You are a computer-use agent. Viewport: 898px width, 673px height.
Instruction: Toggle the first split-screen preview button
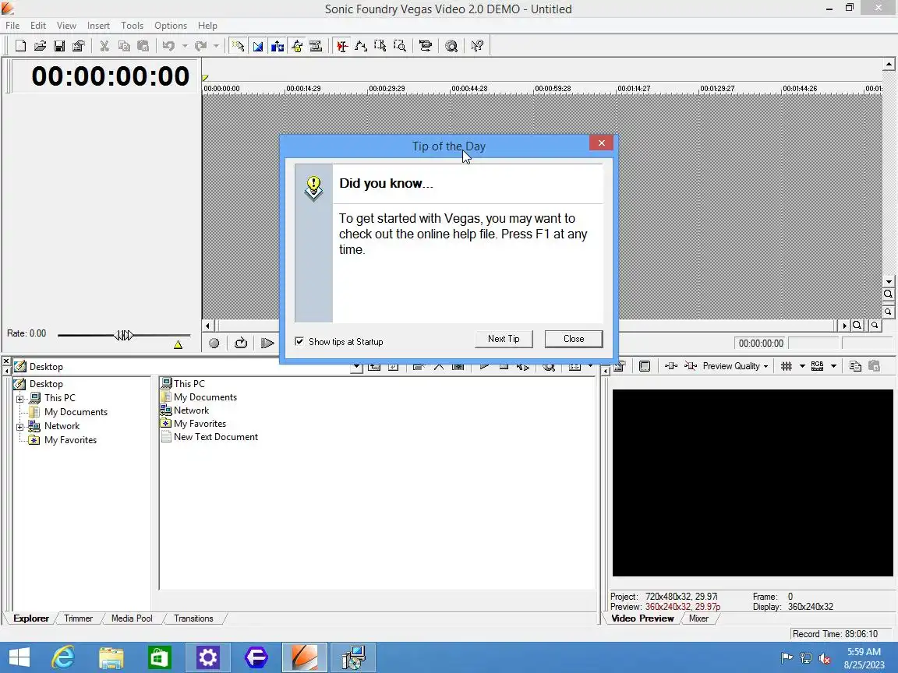pyautogui.click(x=671, y=366)
